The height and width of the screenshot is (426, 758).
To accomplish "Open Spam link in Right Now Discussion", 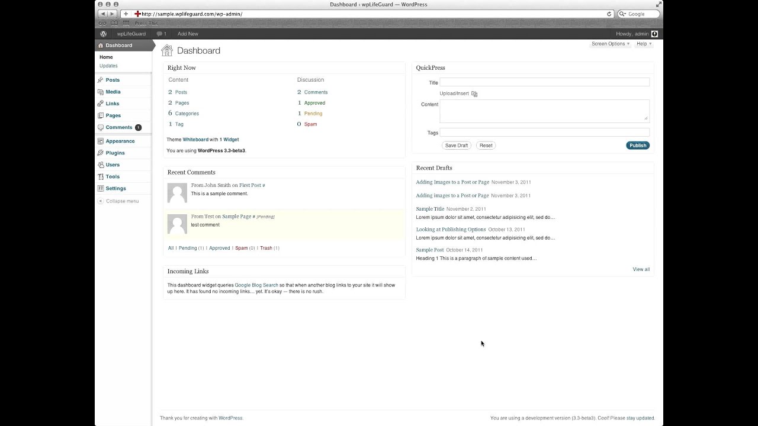I will 311,124.
